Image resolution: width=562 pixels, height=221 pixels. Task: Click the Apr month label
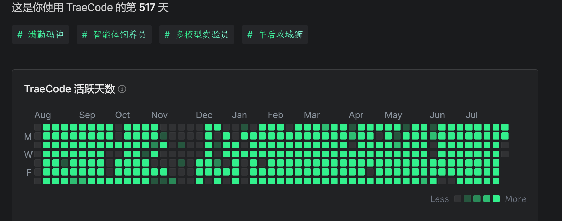coord(356,115)
